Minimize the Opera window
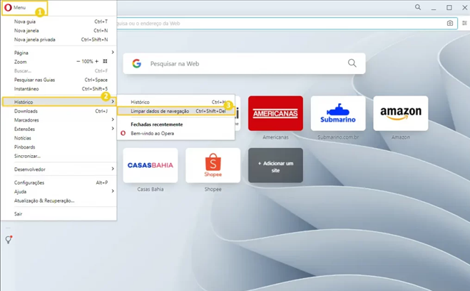Screen dimensions: 470x291 click(434, 8)
